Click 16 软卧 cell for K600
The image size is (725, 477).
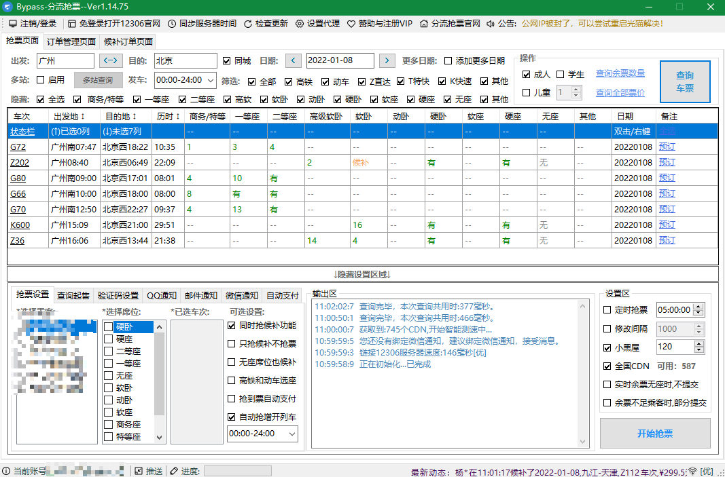[369, 225]
